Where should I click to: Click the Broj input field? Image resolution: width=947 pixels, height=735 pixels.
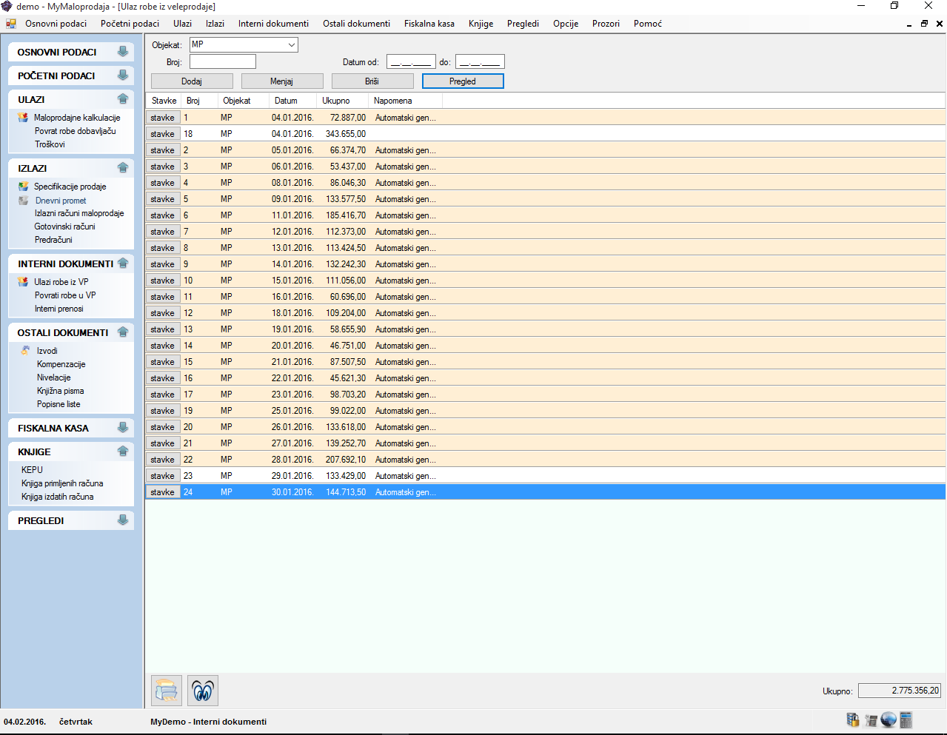[x=223, y=62]
